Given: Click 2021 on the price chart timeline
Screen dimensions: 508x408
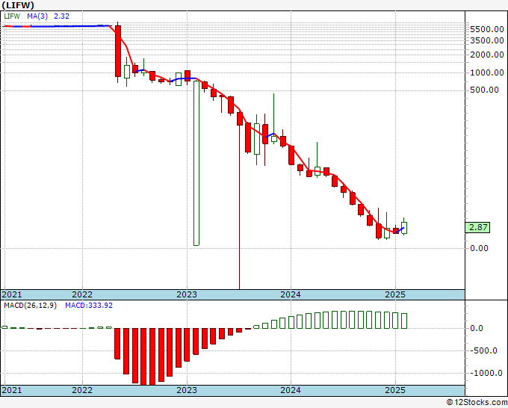Looking at the screenshot, I should pos(12,294).
